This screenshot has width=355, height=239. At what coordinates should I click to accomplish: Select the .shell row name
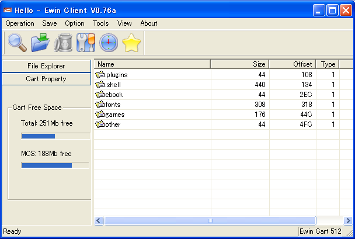[x=113, y=85]
